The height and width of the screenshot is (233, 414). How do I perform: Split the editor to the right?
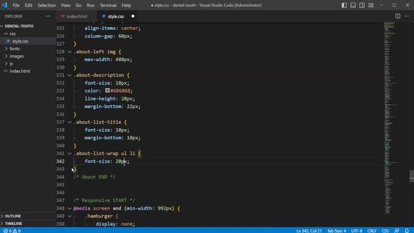click(x=398, y=16)
